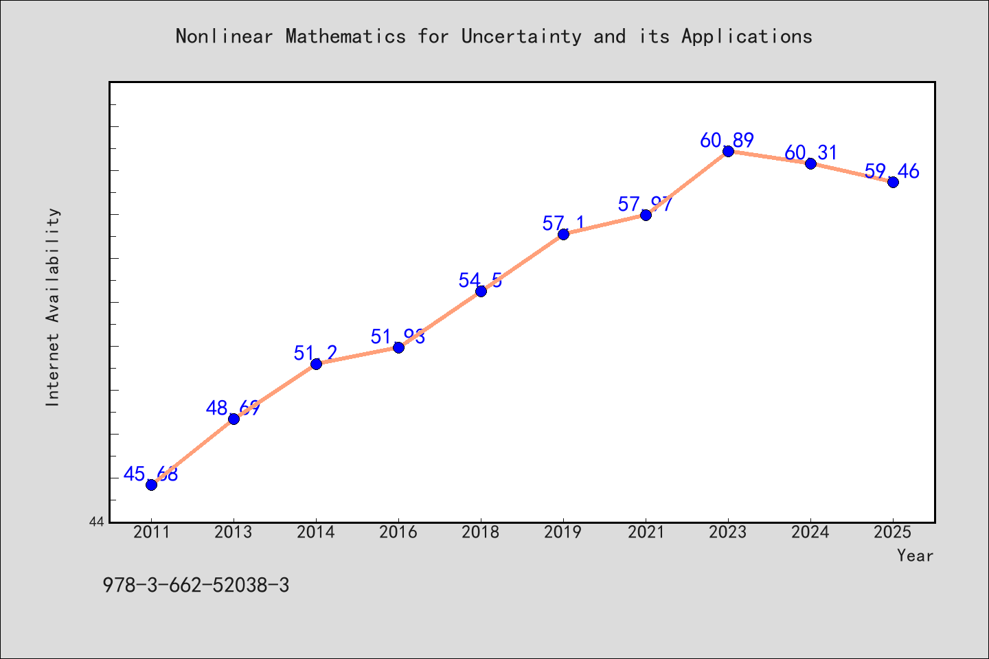989x659 pixels.
Task: Click the 2019 x-axis tick label
Action: [563, 532]
